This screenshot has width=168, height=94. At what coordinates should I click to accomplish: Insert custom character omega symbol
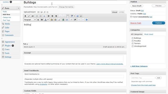tap(67, 20)
